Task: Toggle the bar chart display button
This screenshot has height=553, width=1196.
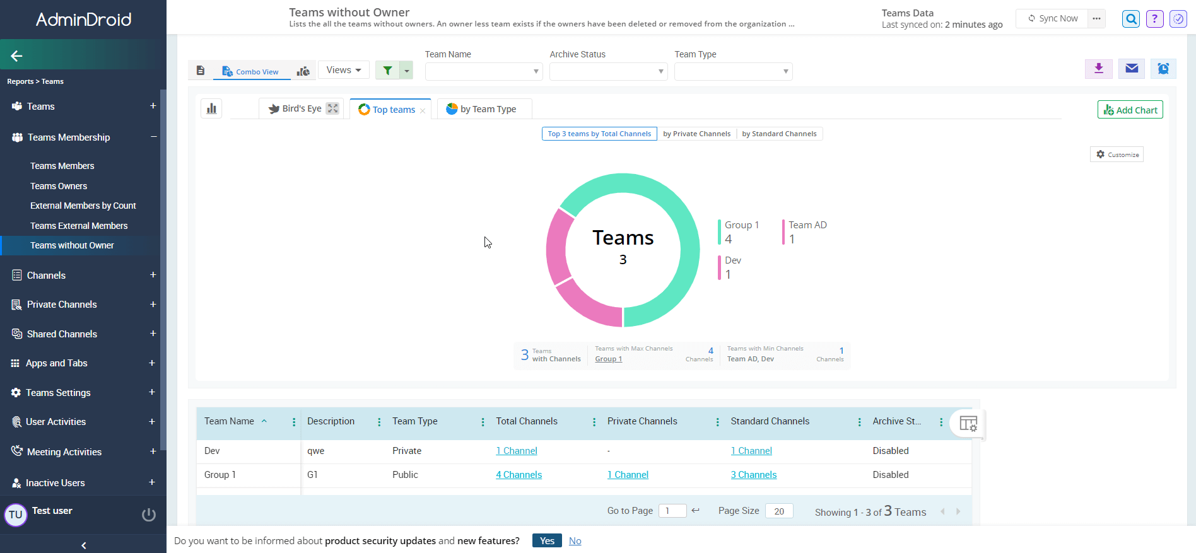Action: pyautogui.click(x=211, y=108)
